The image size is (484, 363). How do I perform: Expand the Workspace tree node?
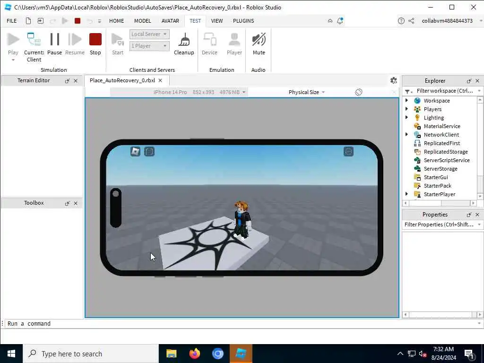(406, 100)
